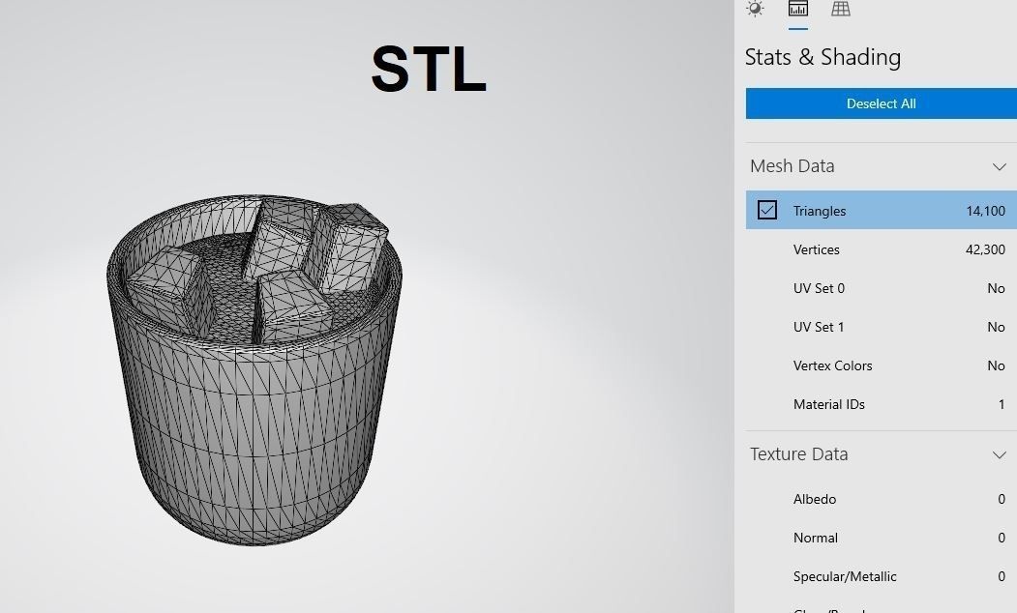The image size is (1017, 613).
Task: Click the Deselect All button
Action: [881, 103]
